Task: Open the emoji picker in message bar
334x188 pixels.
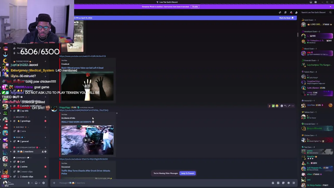Action: click(x=288, y=183)
